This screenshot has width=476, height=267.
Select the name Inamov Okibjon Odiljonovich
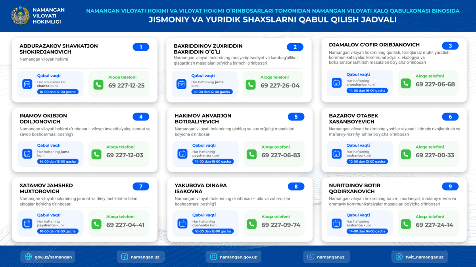[x=43, y=119]
